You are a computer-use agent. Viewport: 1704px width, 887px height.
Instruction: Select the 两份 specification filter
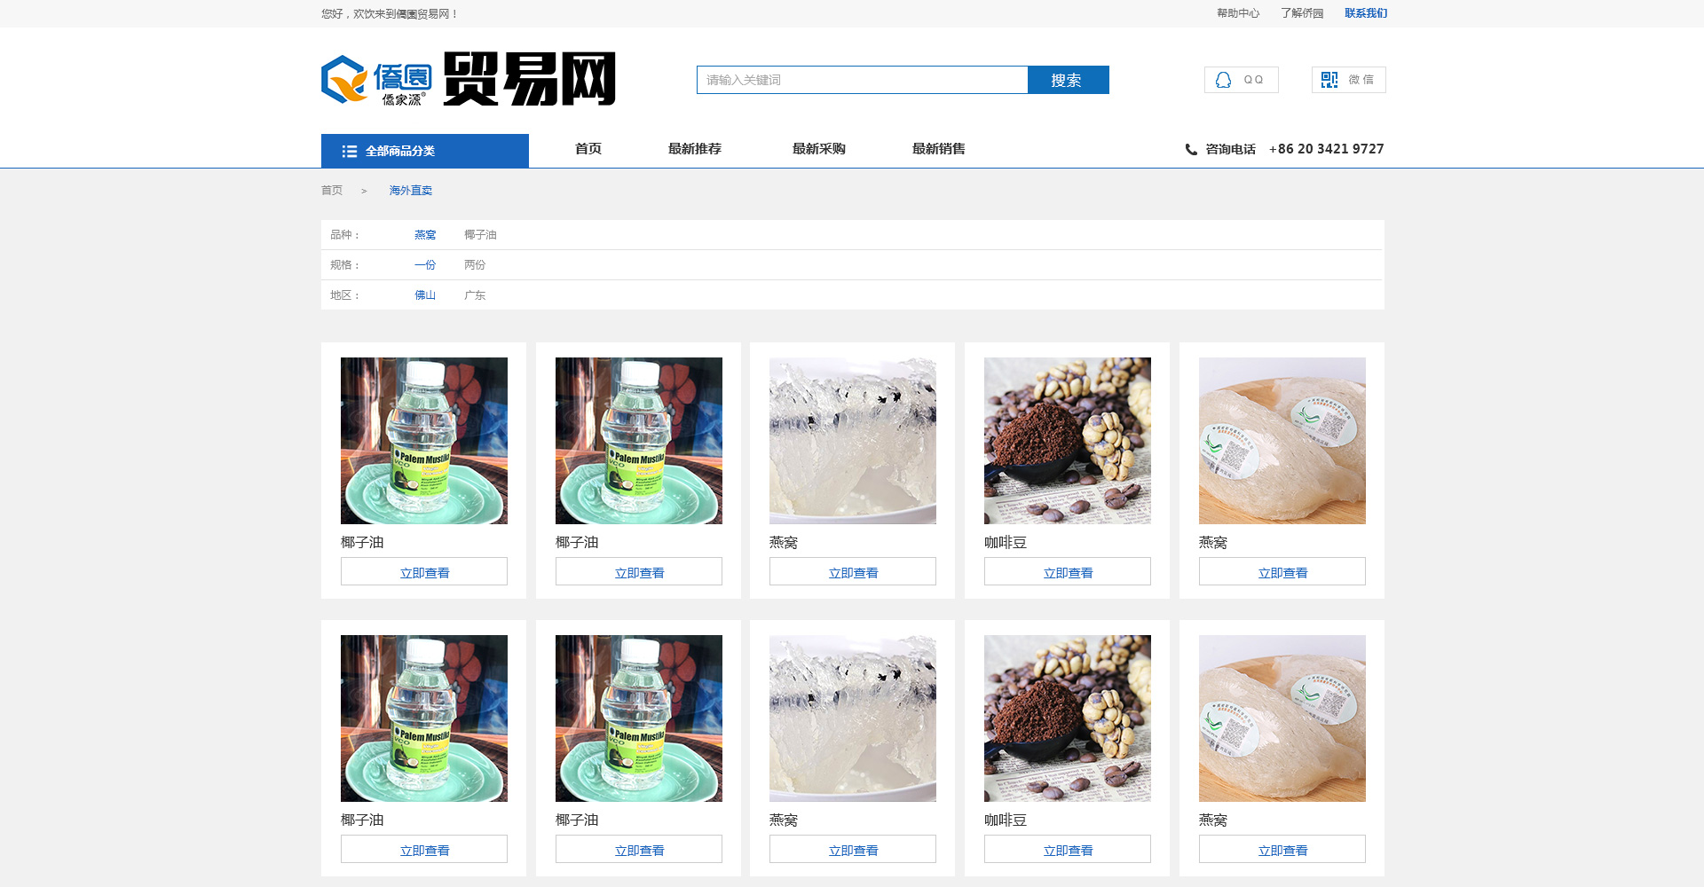tap(475, 265)
